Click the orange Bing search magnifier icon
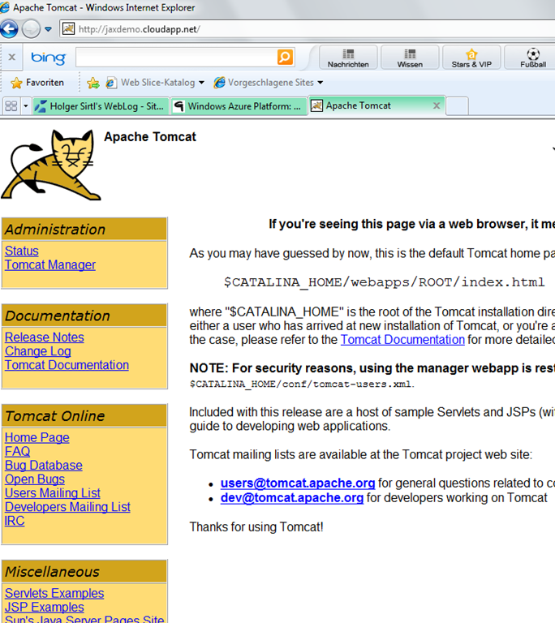The width and height of the screenshot is (555, 623). click(285, 58)
